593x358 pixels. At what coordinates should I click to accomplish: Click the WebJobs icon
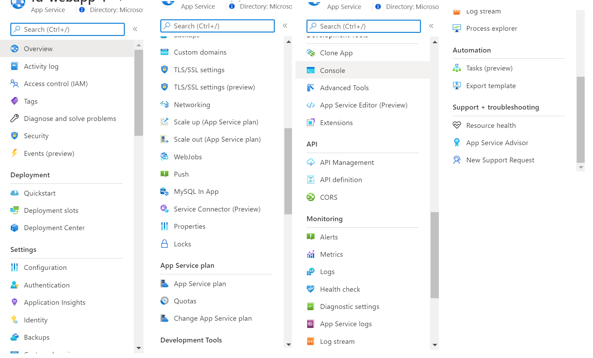click(164, 157)
